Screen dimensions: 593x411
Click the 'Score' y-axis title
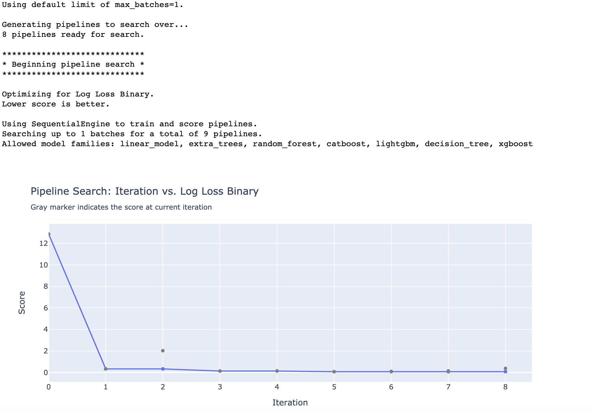22,303
